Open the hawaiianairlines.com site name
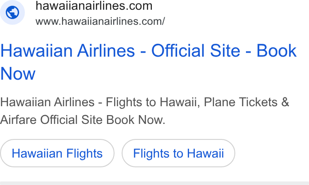Image resolution: width=309 pixels, height=185 pixels. pos(94,6)
